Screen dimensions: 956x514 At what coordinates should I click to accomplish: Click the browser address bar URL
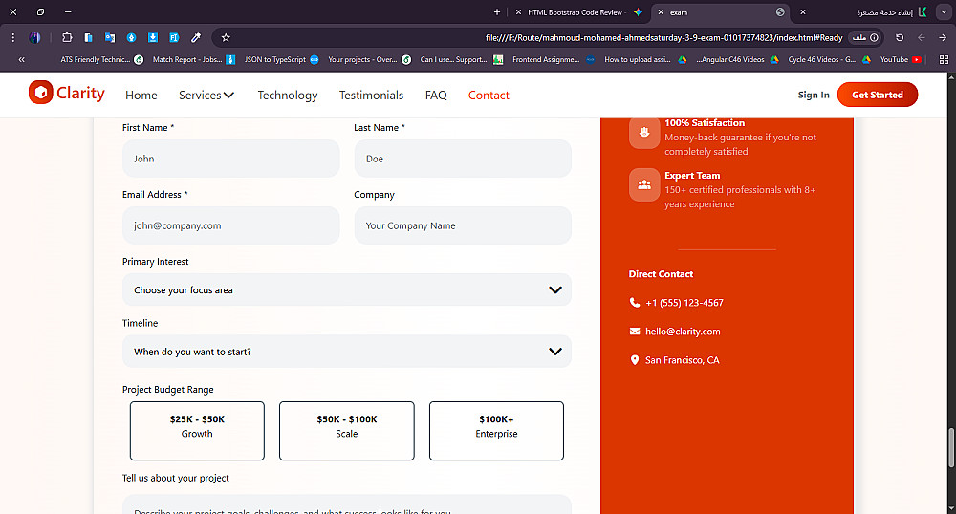[664, 38]
